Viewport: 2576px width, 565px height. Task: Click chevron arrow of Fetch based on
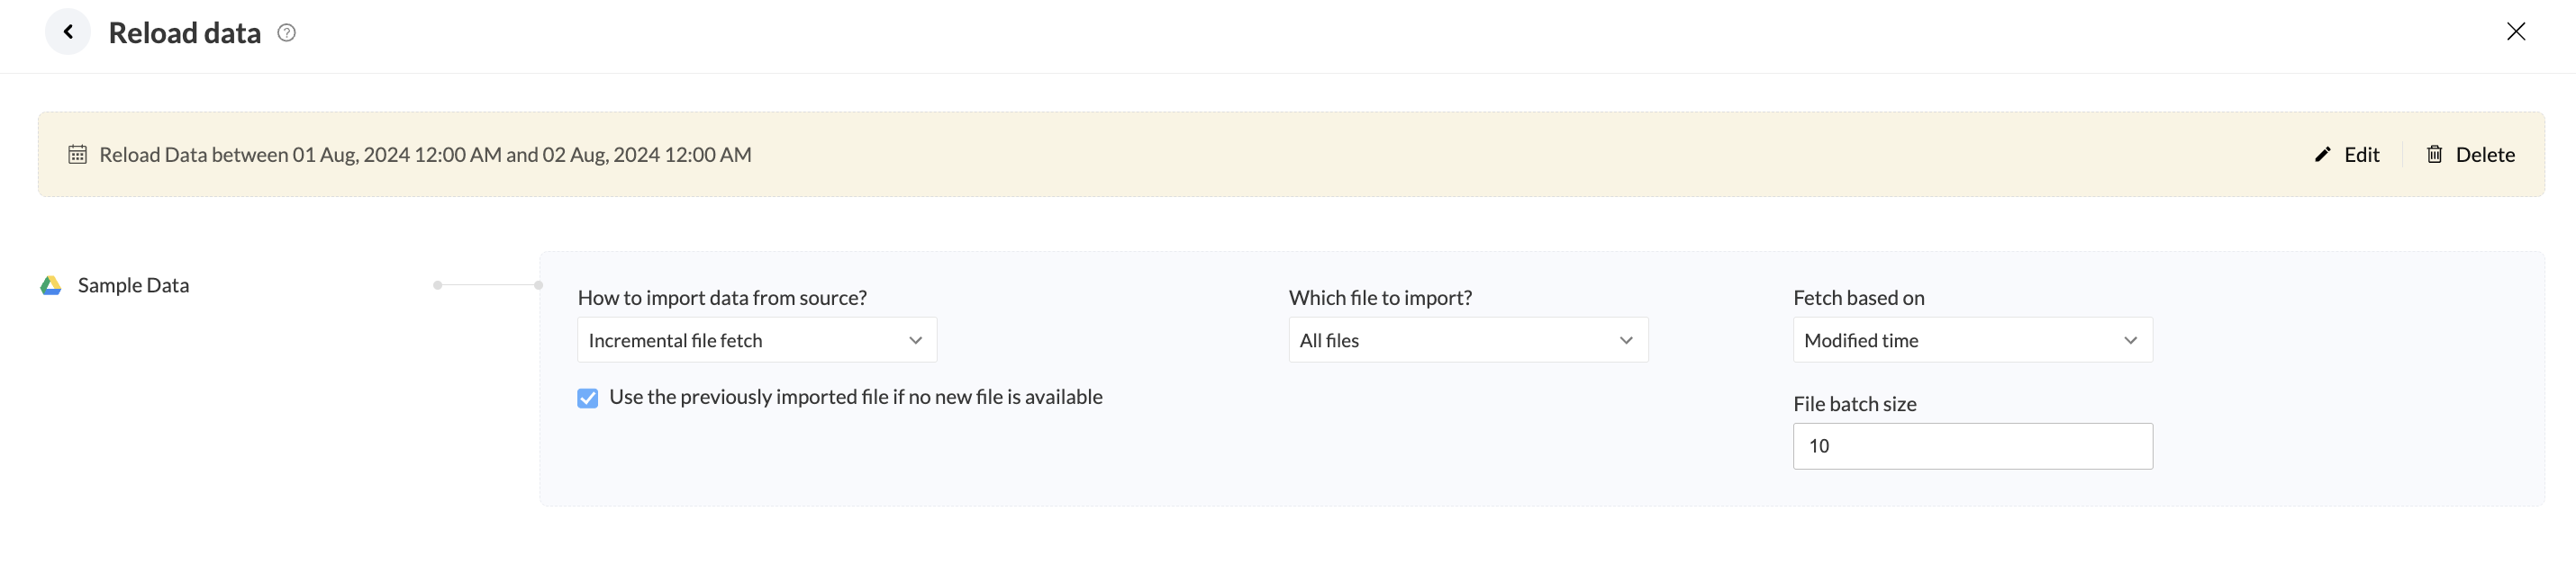(x=2130, y=340)
